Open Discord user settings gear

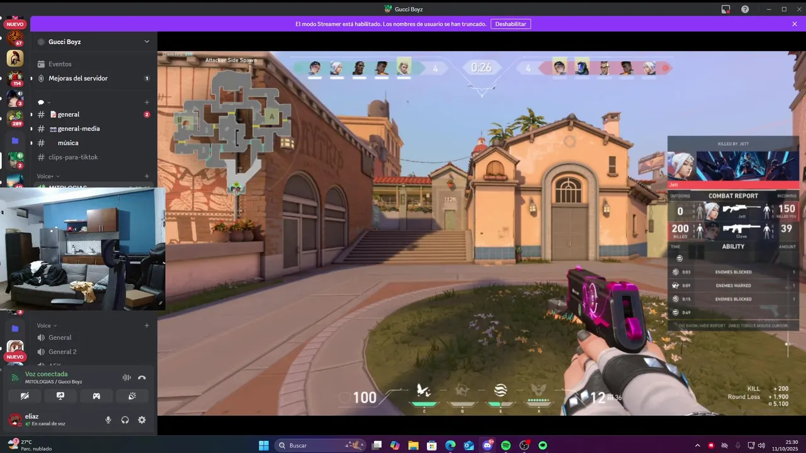[x=142, y=420]
